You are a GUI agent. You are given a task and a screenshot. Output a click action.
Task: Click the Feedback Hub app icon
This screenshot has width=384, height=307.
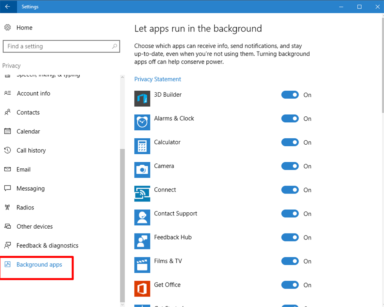click(x=142, y=241)
